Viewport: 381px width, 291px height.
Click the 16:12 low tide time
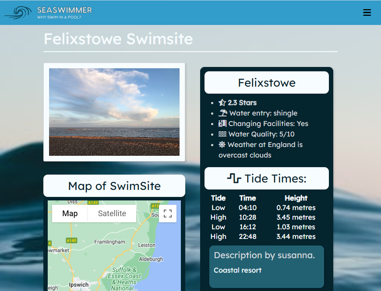pyautogui.click(x=247, y=227)
